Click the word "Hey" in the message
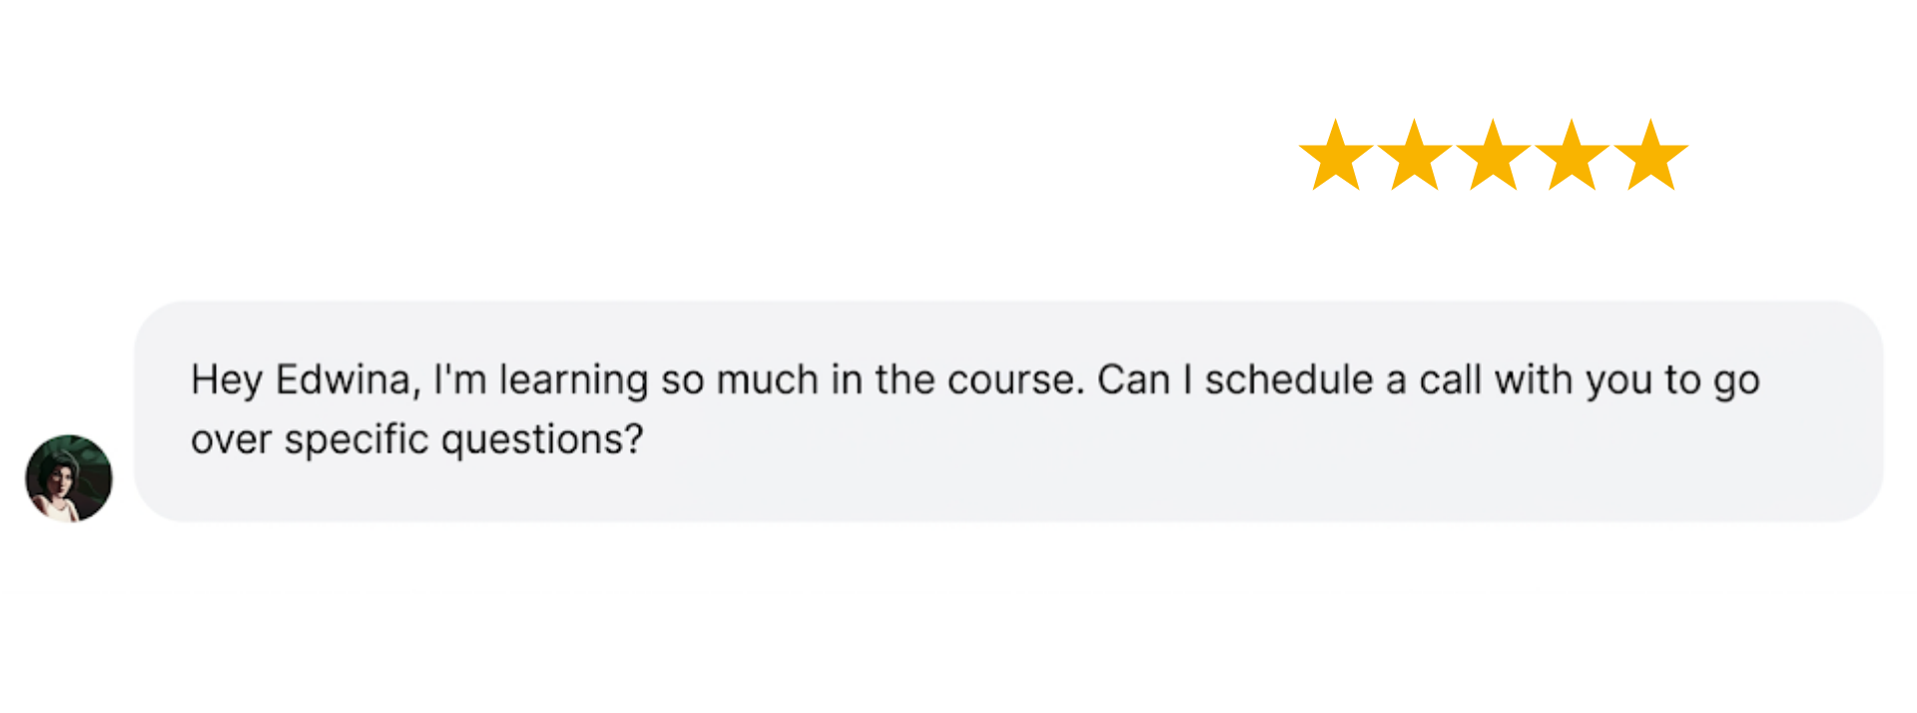 click(x=227, y=381)
